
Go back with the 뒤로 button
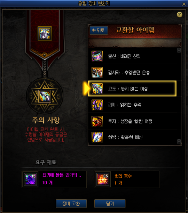[x=99, y=30]
